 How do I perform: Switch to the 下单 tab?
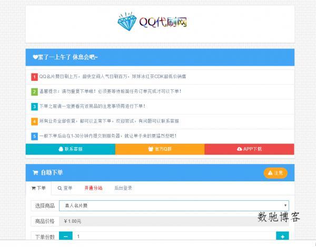(38, 188)
